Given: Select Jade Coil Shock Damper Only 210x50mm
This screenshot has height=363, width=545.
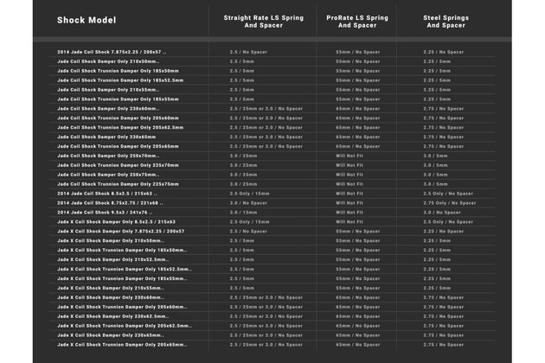Looking at the screenshot, I should [108, 61].
